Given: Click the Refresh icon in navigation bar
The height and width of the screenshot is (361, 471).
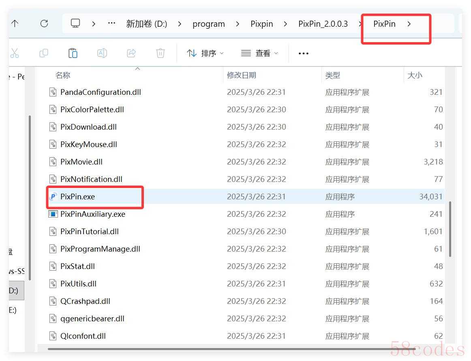Looking at the screenshot, I should (44, 23).
